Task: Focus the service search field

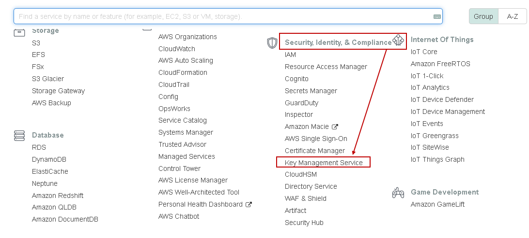Action: coord(223,16)
